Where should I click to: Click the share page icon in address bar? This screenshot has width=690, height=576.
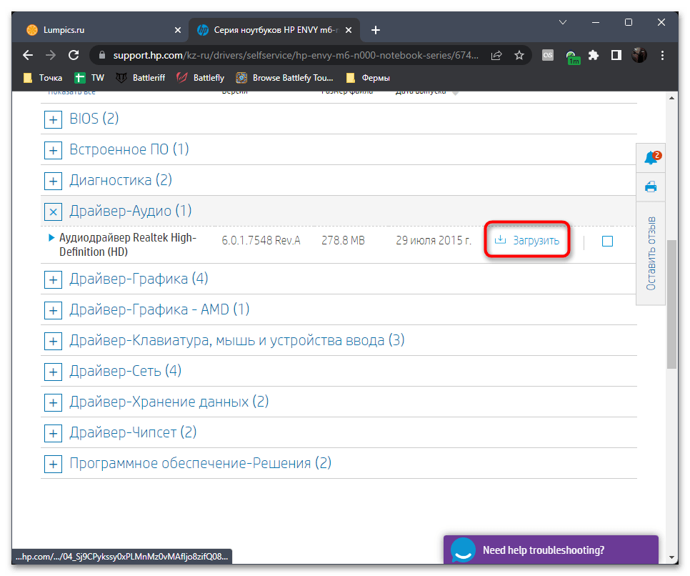496,55
